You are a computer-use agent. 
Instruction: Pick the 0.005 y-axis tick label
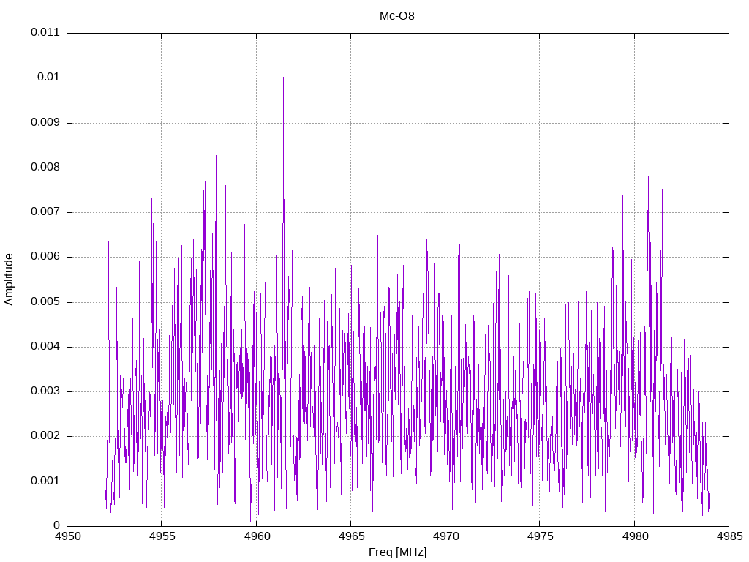(x=45, y=302)
